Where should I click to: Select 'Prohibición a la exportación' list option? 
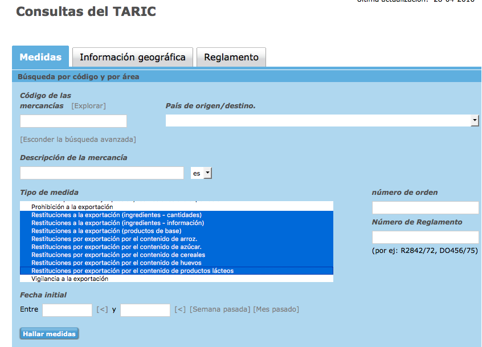72,207
